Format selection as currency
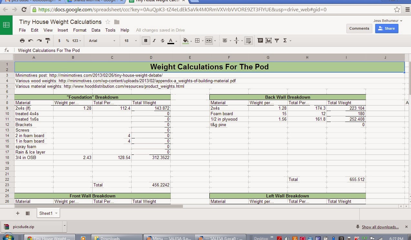The width and height of the screenshot is (411, 240). (x=59, y=41)
